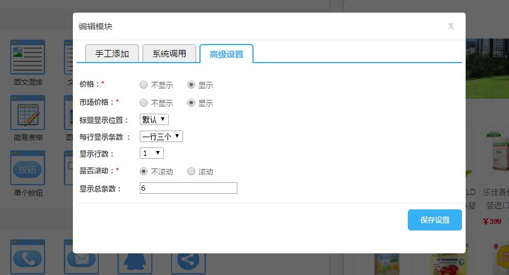Image resolution: width=509 pixels, height=275 pixels.
Task: Open the 标题显示位置 dropdown
Action: (154, 120)
